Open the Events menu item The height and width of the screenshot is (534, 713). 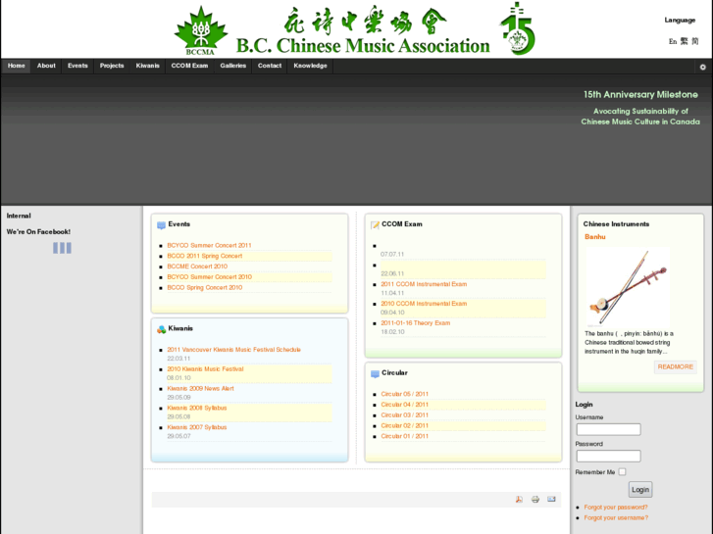point(77,66)
